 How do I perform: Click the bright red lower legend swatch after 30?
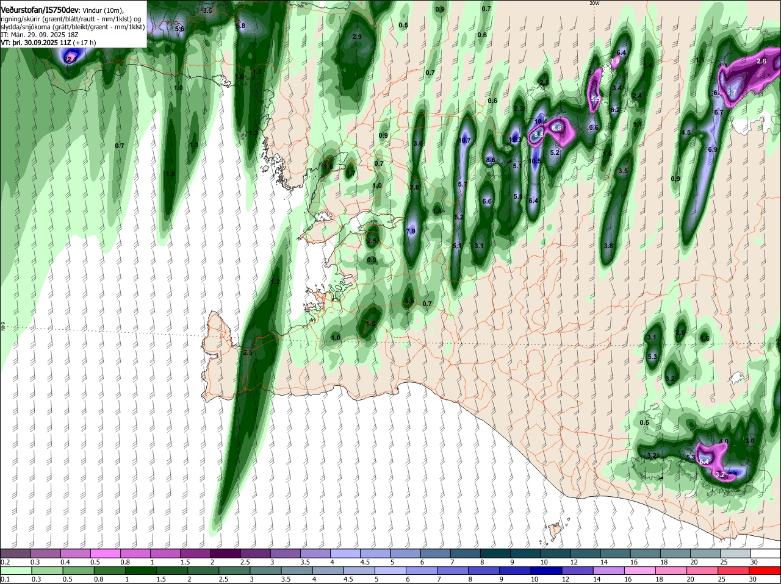[x=766, y=571]
